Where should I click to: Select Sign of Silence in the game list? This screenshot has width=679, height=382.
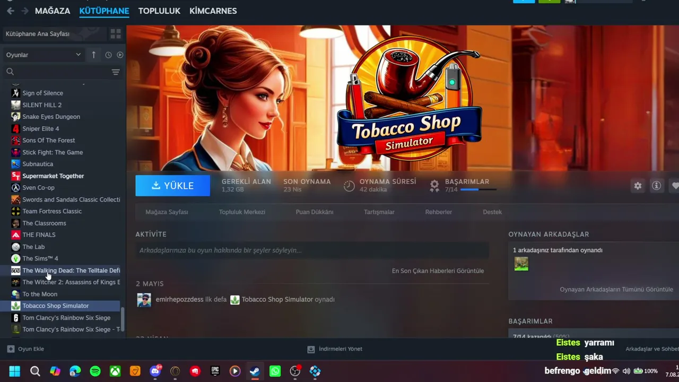[x=66, y=93]
